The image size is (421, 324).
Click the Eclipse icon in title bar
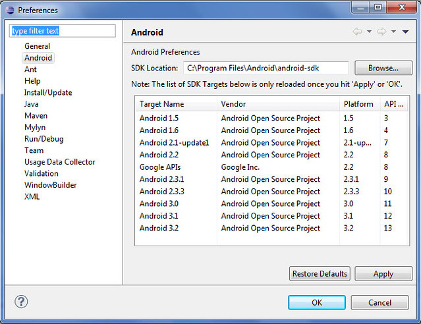10,10
